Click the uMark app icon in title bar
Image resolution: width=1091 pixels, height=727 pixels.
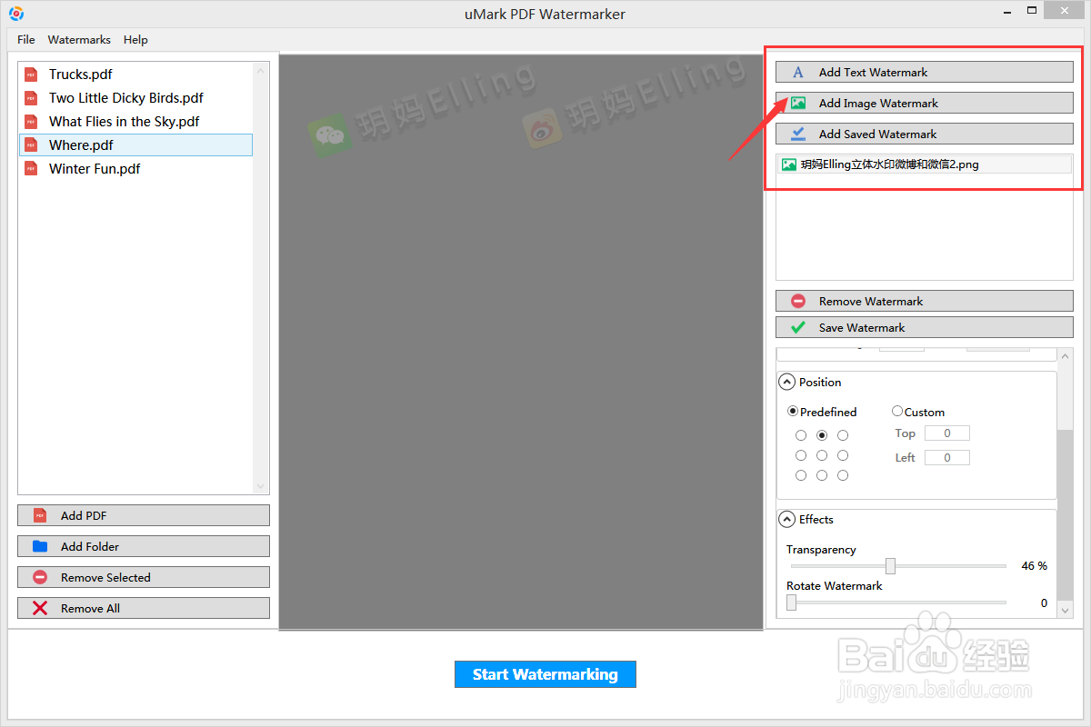click(x=16, y=14)
